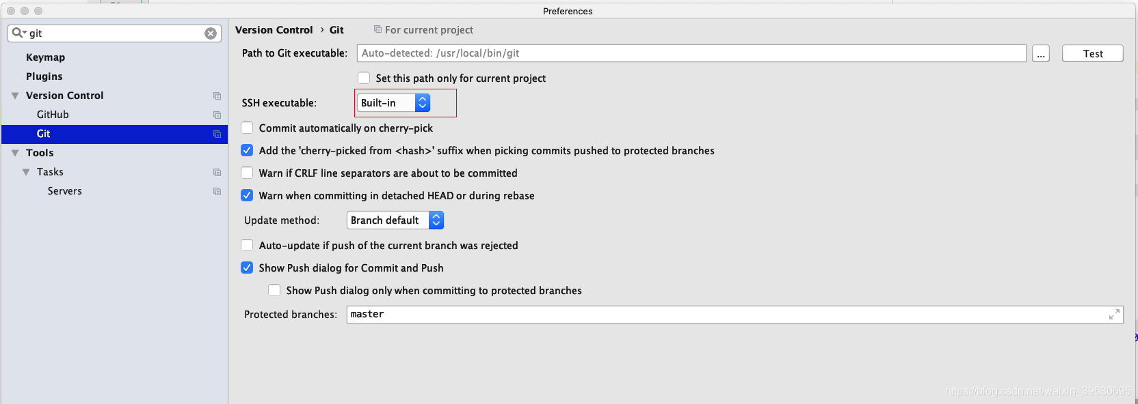Click the project icon beside Servers entry
The height and width of the screenshot is (404, 1138).
click(217, 191)
